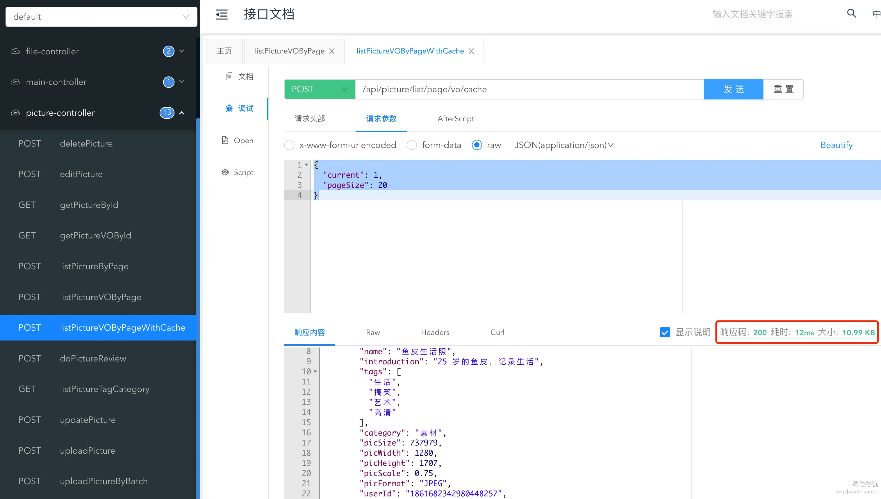Open the deletePicture API

(98, 143)
